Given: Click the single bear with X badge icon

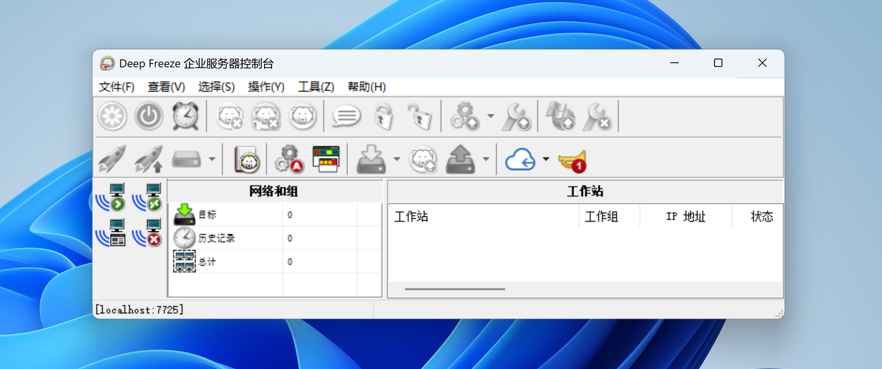Looking at the screenshot, I should tap(230, 116).
